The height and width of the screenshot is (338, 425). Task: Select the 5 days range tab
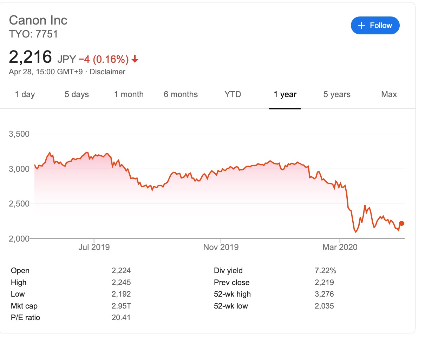77,94
